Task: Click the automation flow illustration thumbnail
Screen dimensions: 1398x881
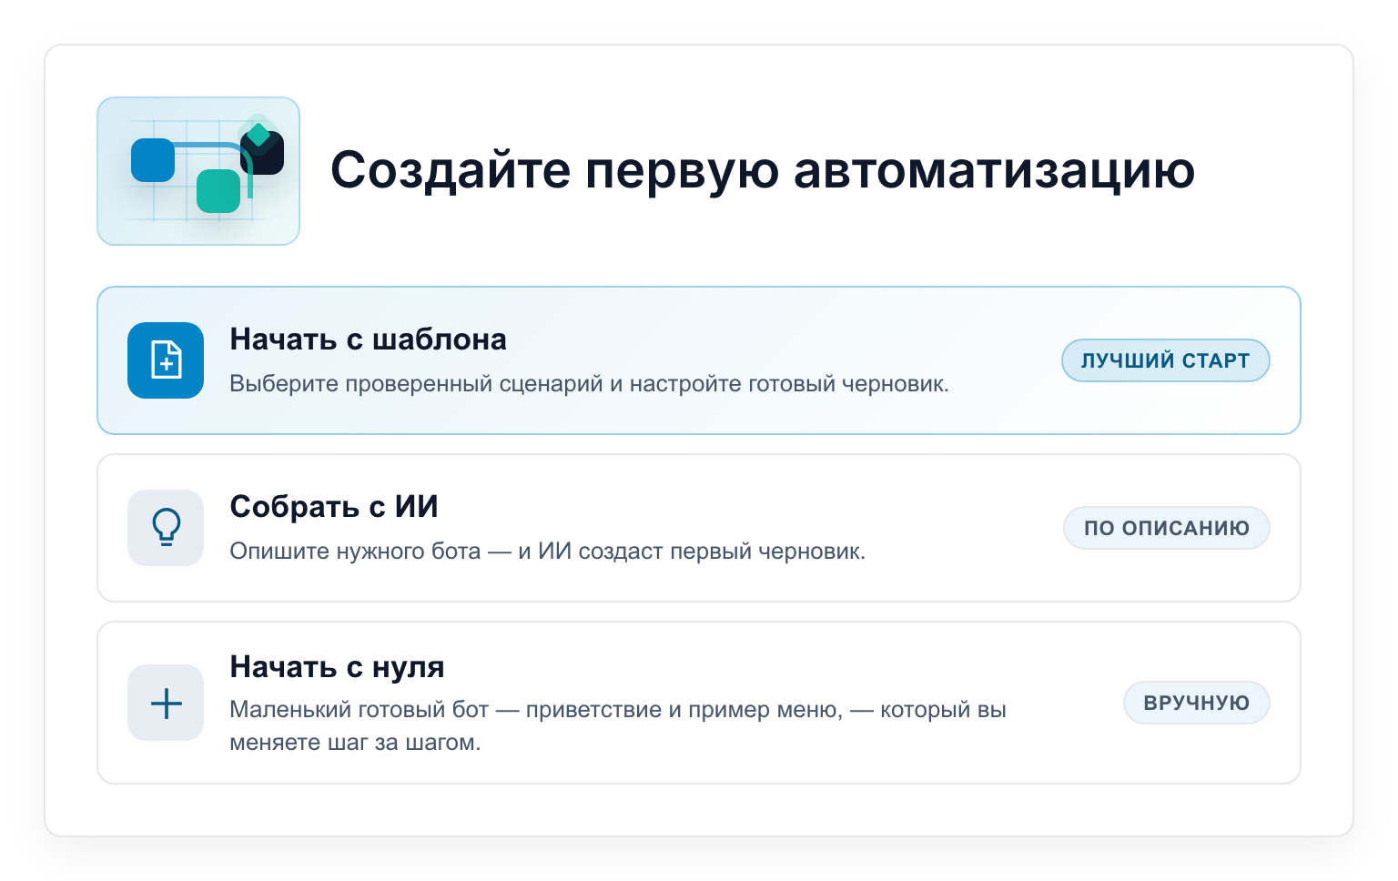Action: point(198,171)
